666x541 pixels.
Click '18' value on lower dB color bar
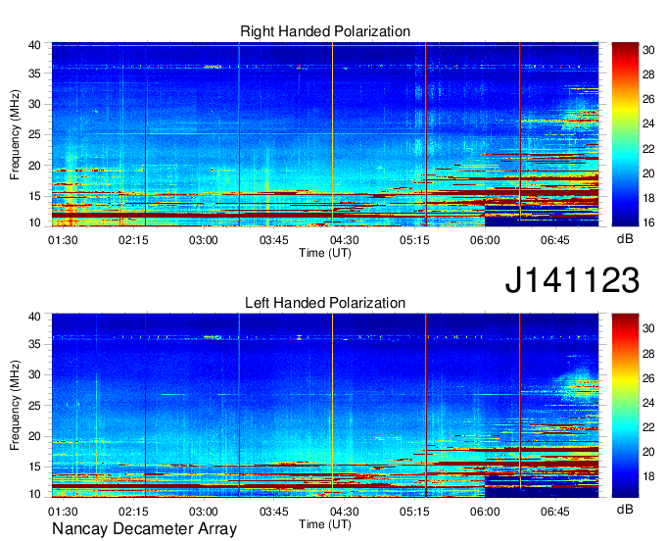[648, 476]
